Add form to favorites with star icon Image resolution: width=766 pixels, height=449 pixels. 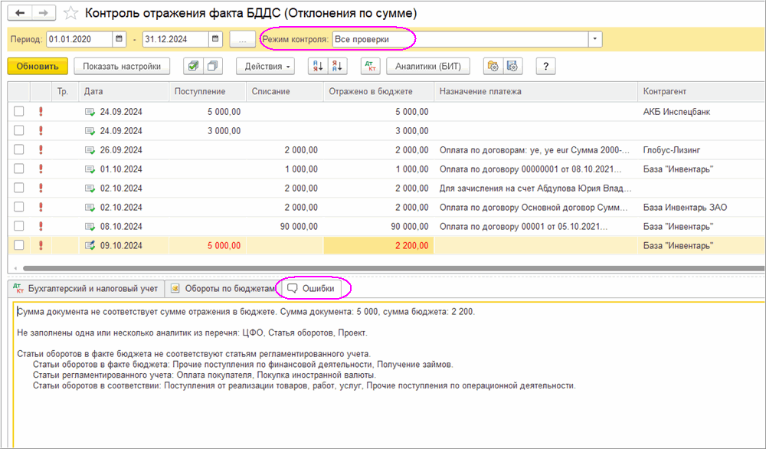(71, 13)
